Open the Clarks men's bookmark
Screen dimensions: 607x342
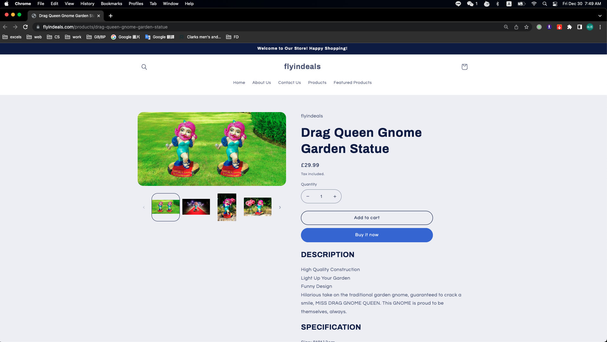200,37
